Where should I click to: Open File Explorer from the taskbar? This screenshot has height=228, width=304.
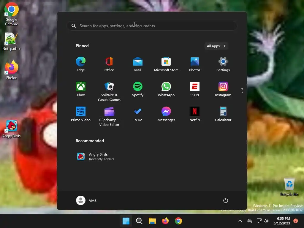152,221
